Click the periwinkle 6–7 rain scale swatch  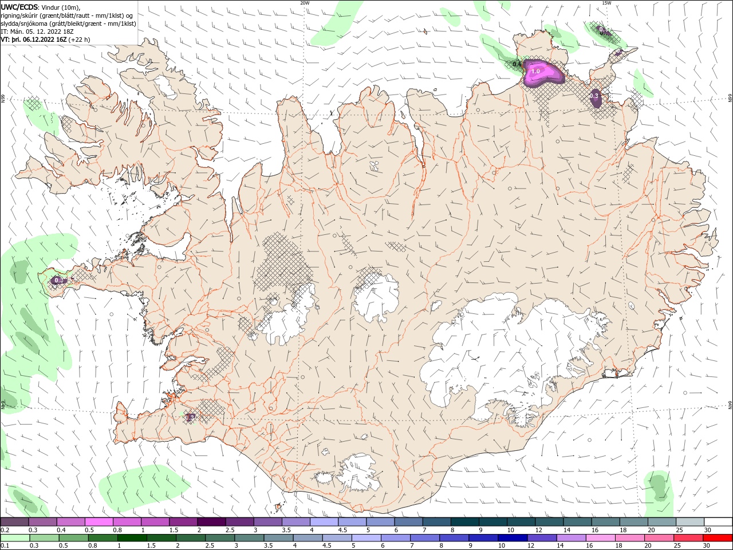tap(396, 538)
